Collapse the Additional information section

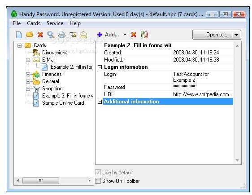100,102
